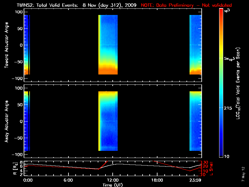Click the LOG10 Total Valid Events colorbar title
The image size is (249, 187).
[239, 84]
